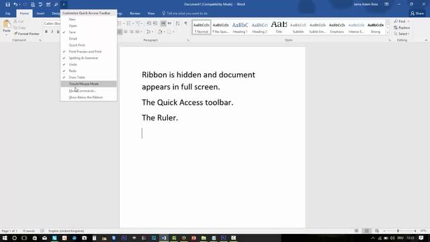Align paragraph text to the right
This screenshot has width=430, height=242.
coord(132,32)
